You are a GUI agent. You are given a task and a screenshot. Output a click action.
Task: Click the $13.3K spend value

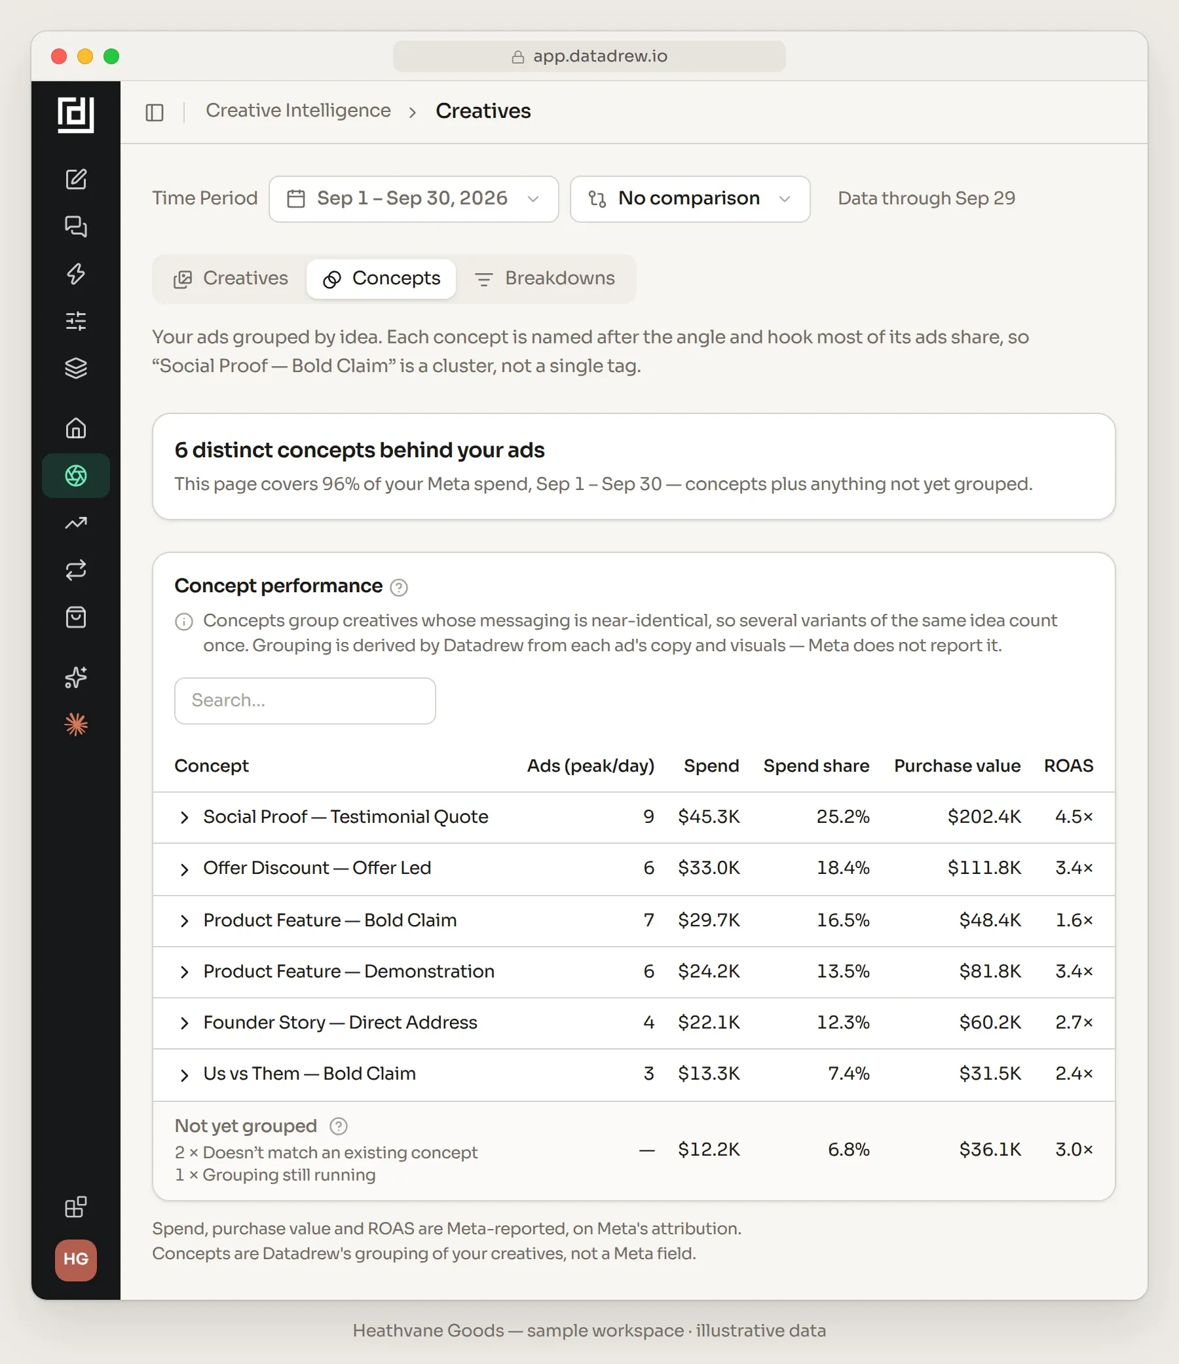[x=709, y=1074]
